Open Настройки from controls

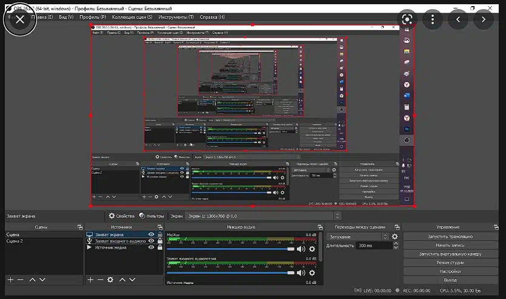coord(450,271)
